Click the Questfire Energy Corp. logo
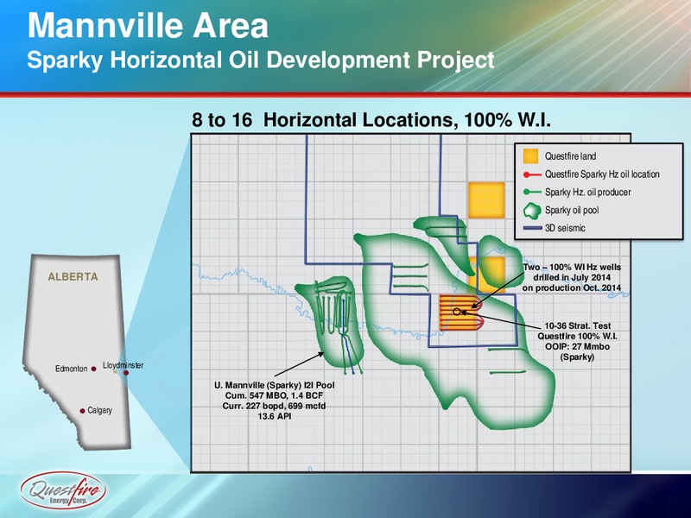 click(63, 490)
